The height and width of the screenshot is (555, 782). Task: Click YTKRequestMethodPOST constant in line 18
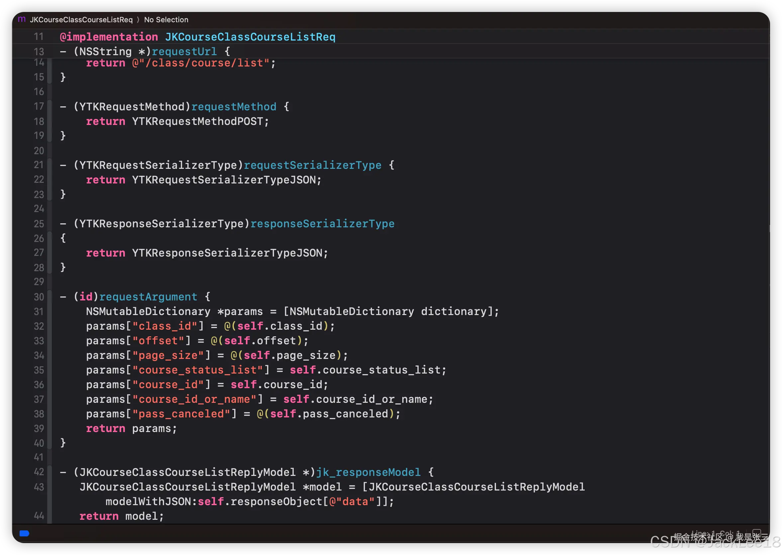197,121
